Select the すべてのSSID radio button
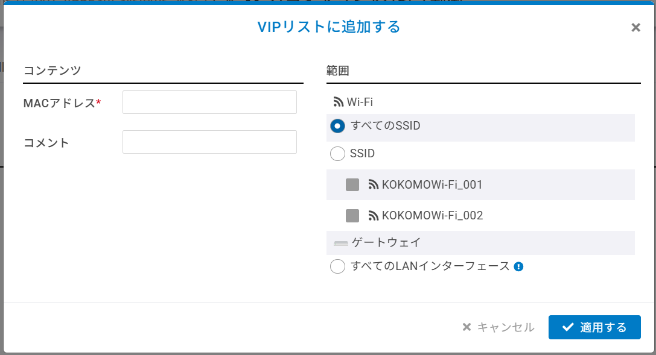The width and height of the screenshot is (656, 355). click(x=338, y=126)
